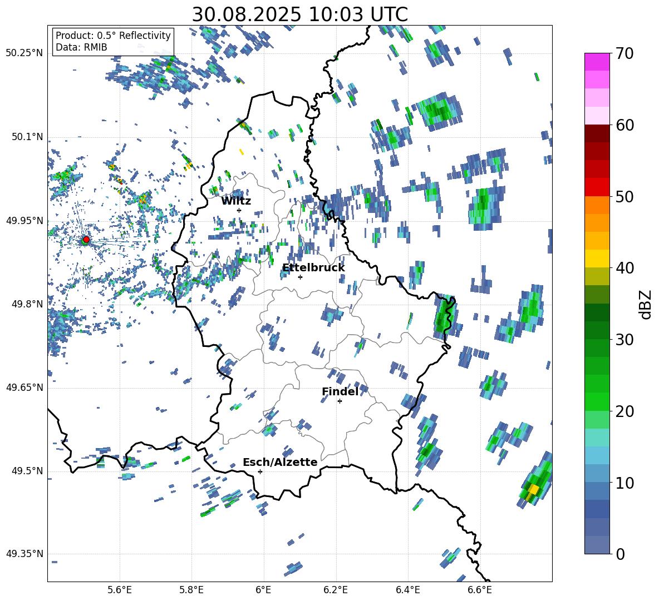Click the 50 colorbar tick label

[624, 197]
